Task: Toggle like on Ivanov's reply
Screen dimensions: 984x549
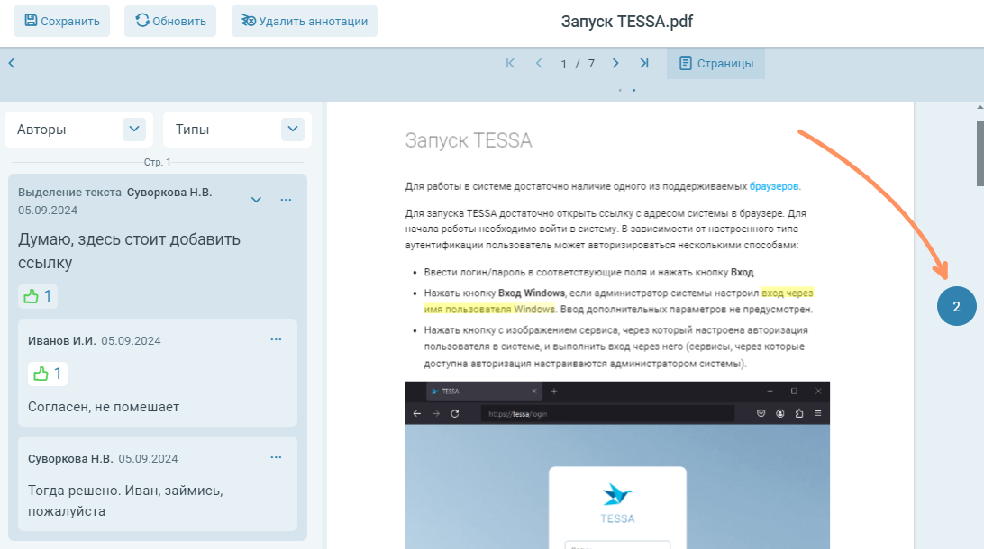Action: (47, 373)
